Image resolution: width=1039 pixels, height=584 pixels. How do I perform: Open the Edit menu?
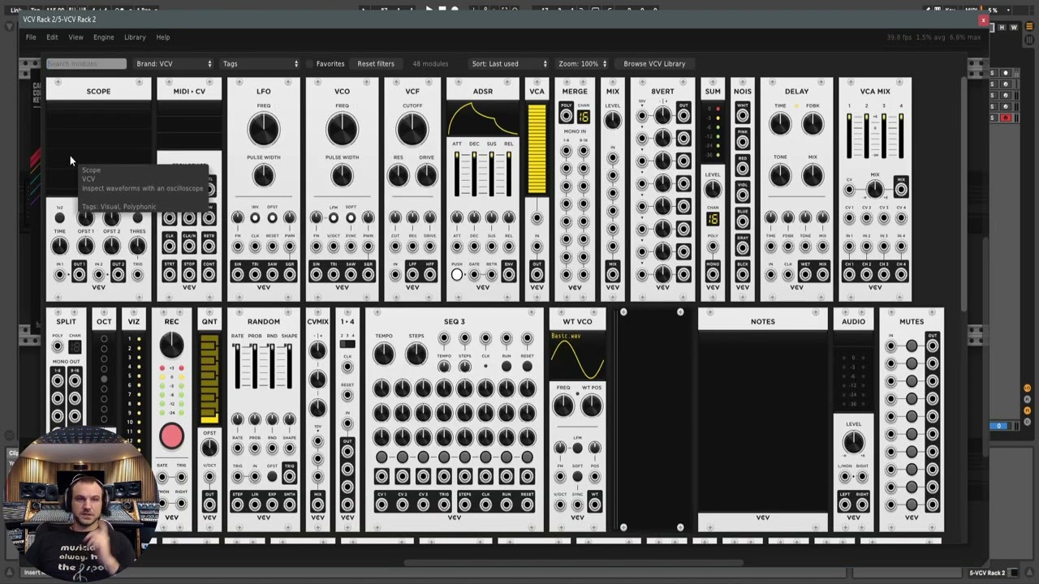click(x=52, y=37)
